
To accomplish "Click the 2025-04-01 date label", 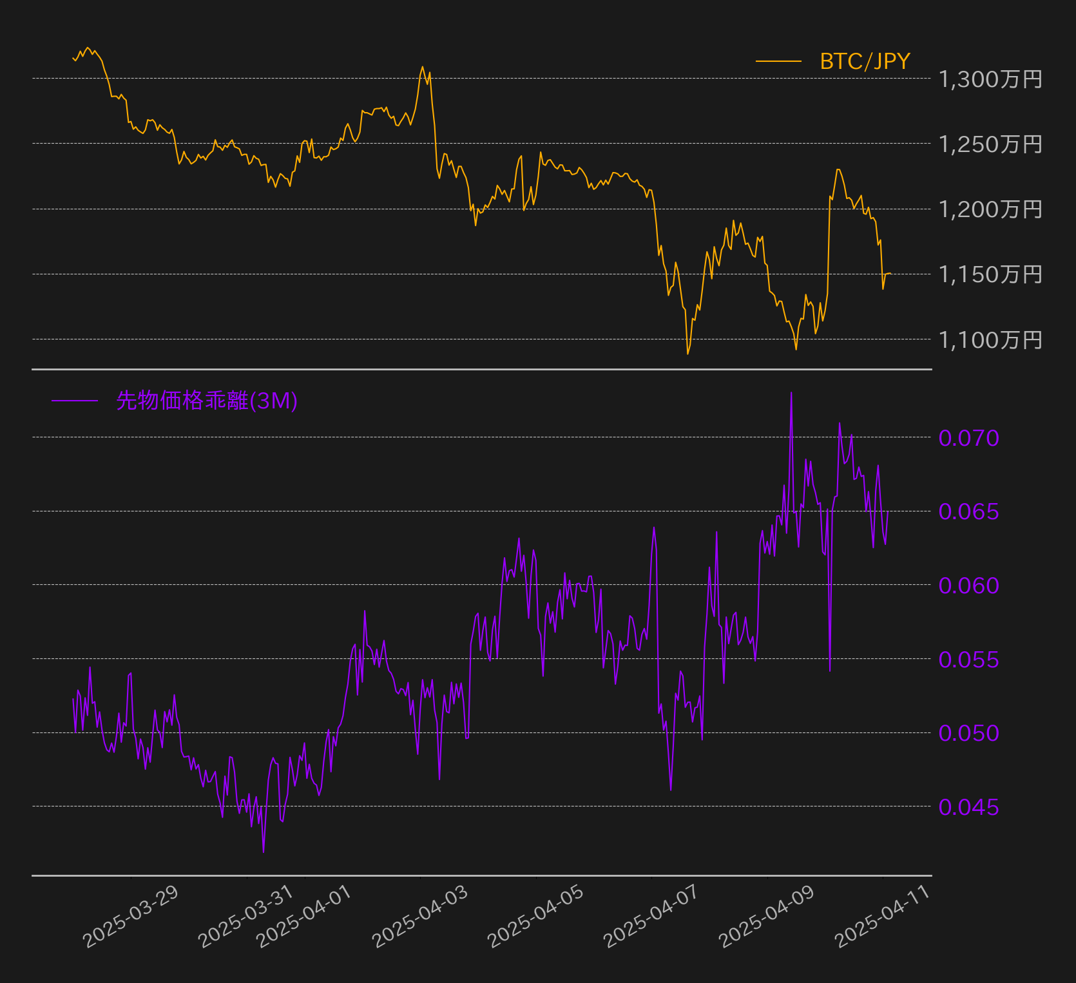I will [304, 916].
